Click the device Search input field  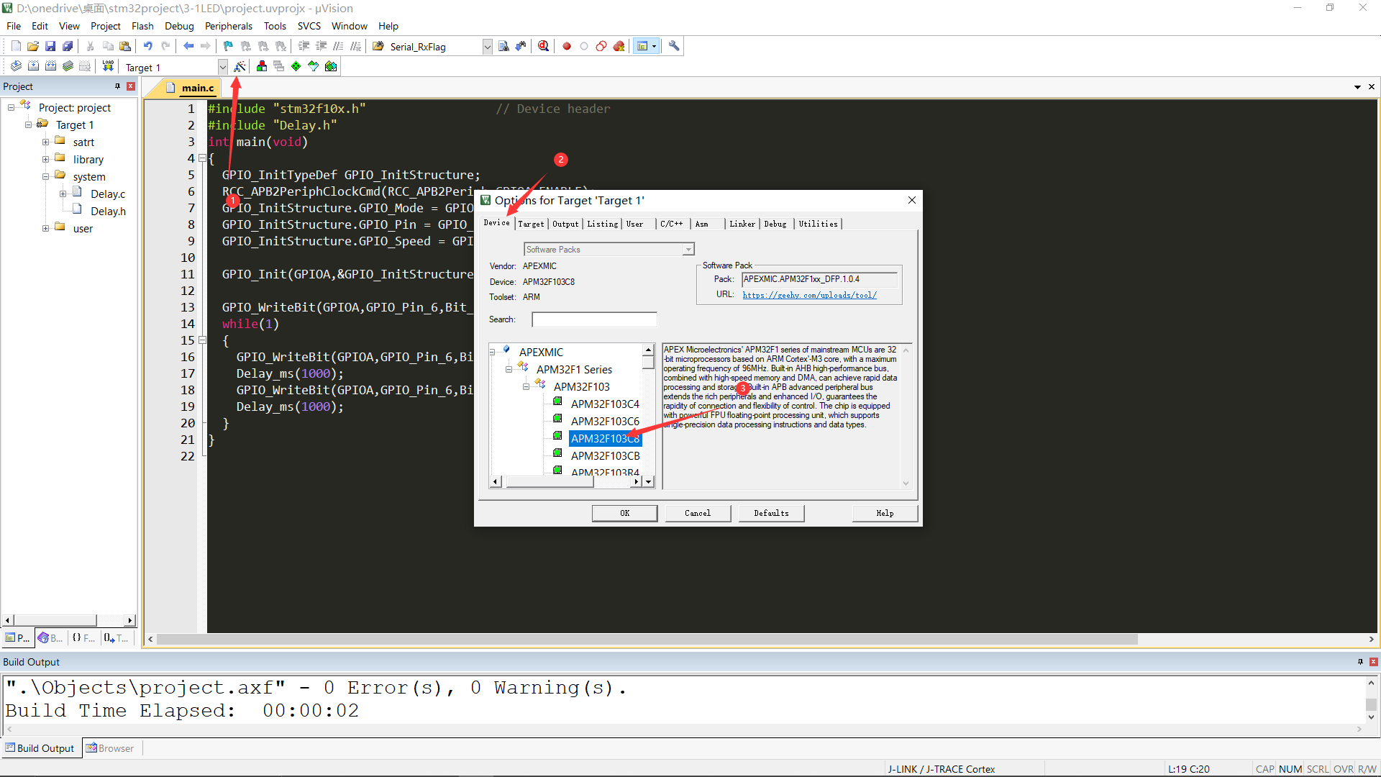[x=594, y=319]
